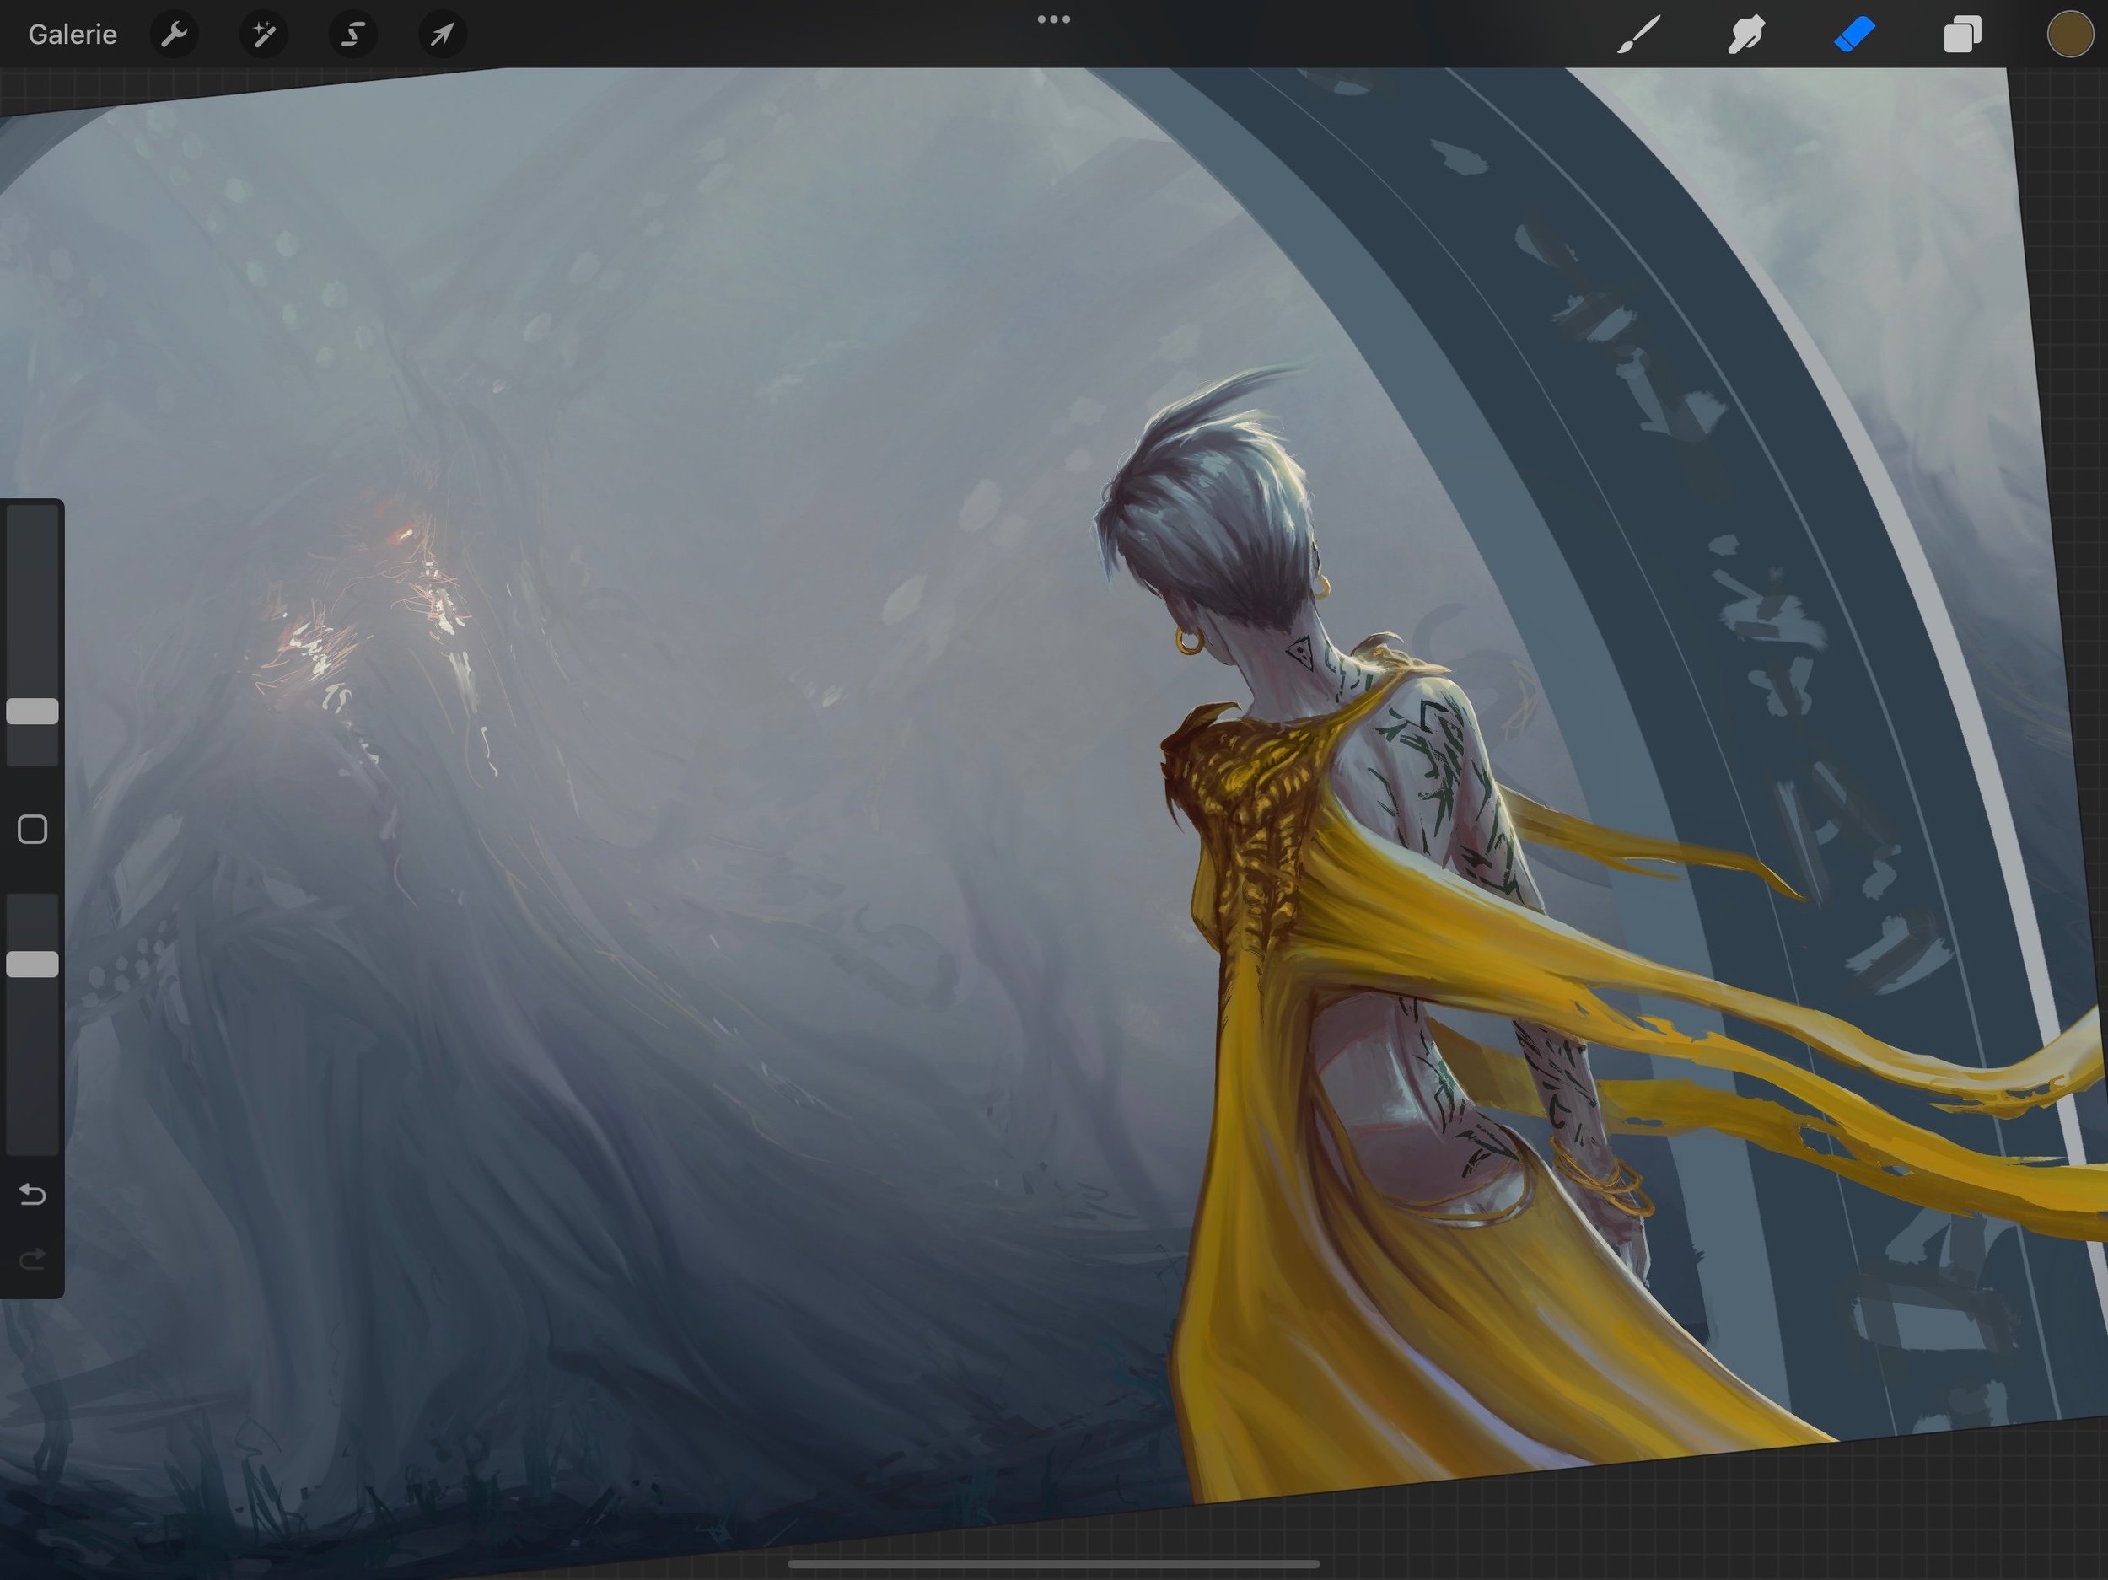
Task: Select the blue Eraser tool
Action: 1853,35
